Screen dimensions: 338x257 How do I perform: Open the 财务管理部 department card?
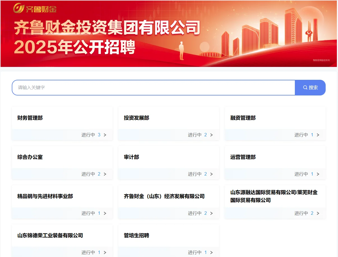[x=62, y=123]
